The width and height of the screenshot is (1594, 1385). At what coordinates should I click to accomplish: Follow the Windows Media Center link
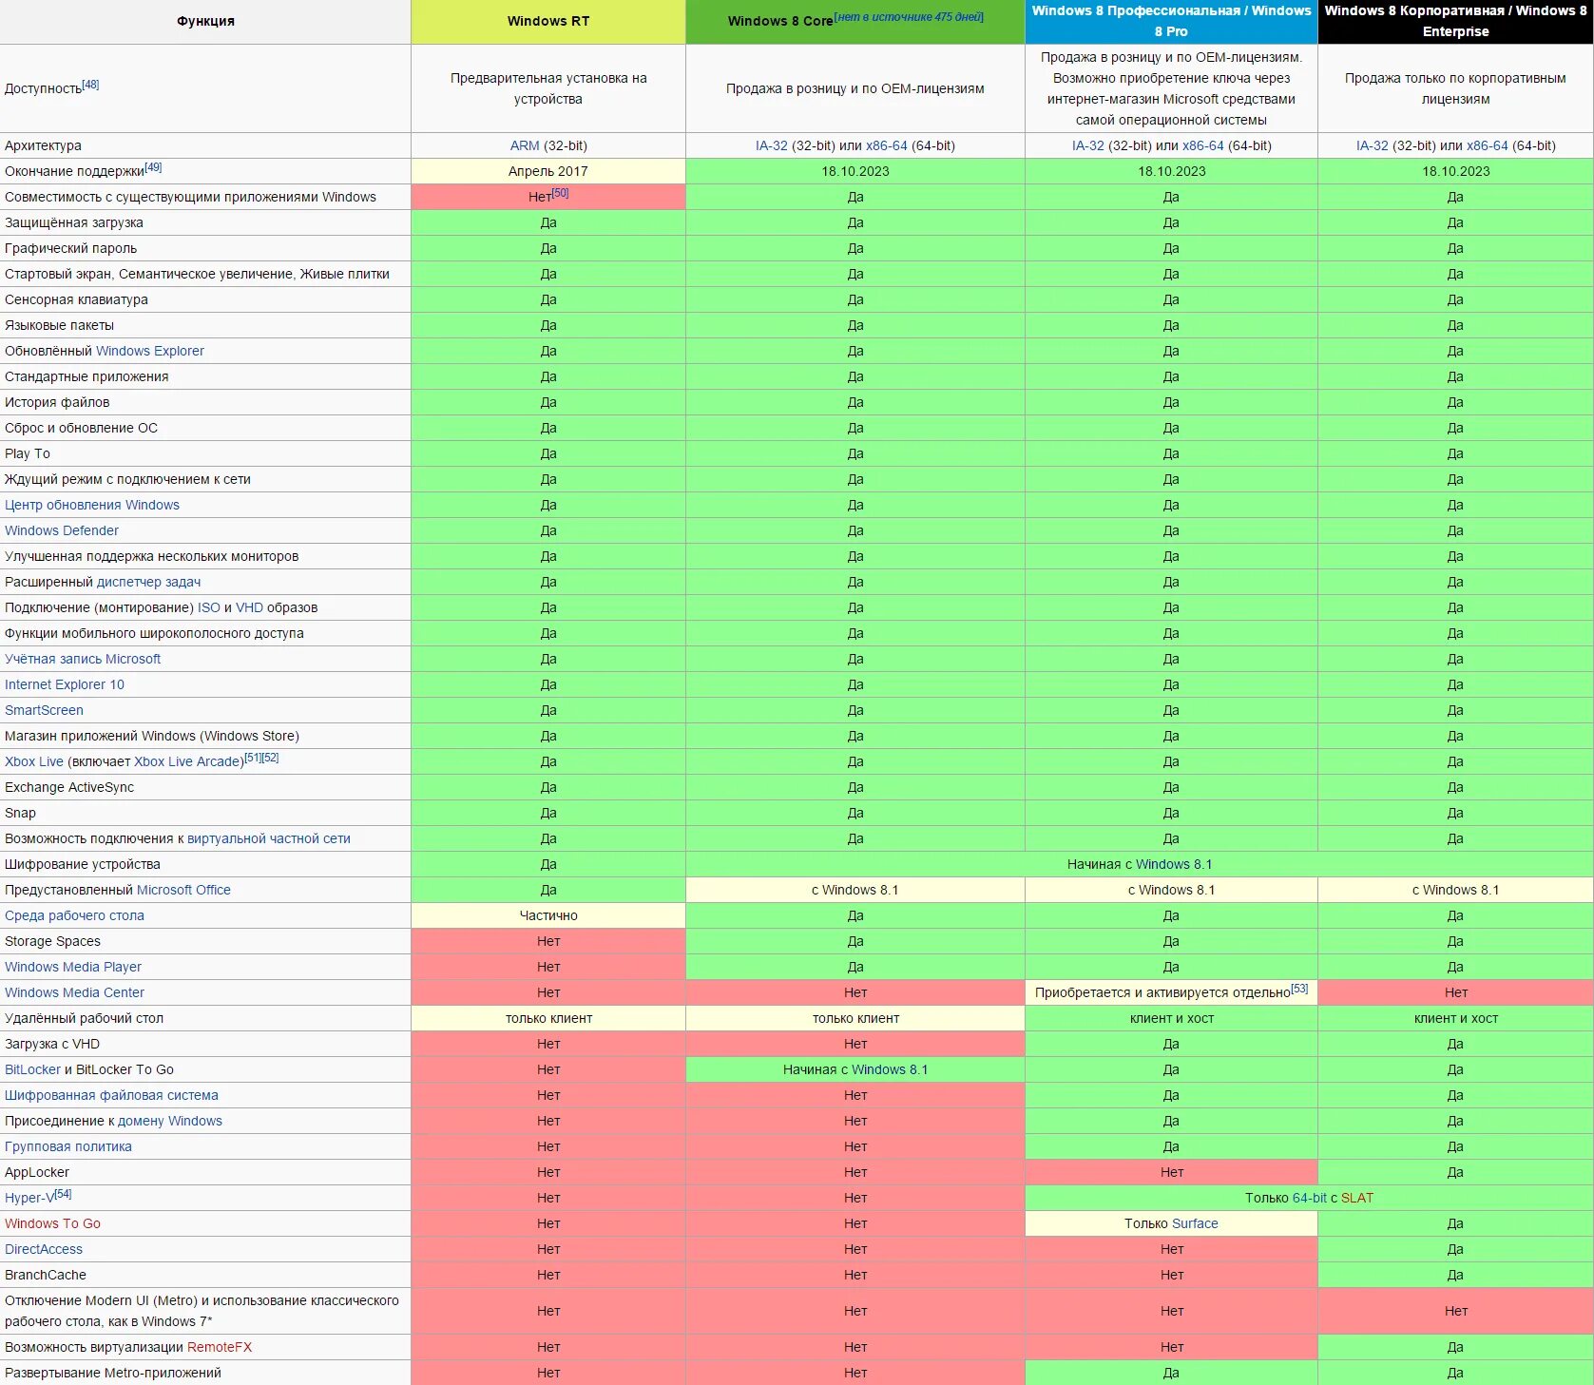pos(74,992)
